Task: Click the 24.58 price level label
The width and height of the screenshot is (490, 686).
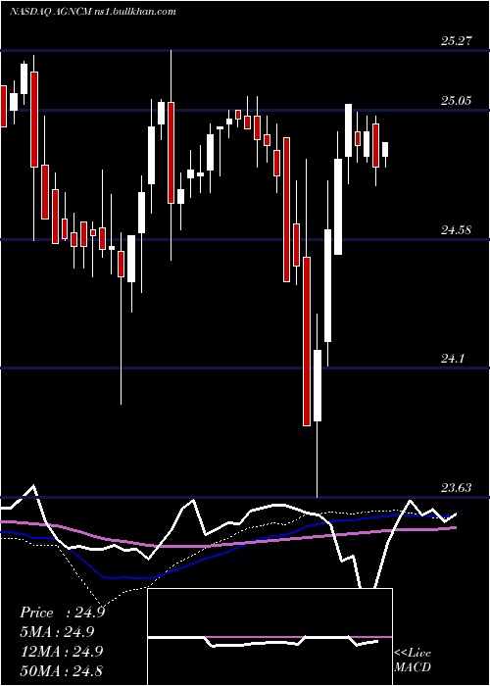Action: pyautogui.click(x=457, y=229)
